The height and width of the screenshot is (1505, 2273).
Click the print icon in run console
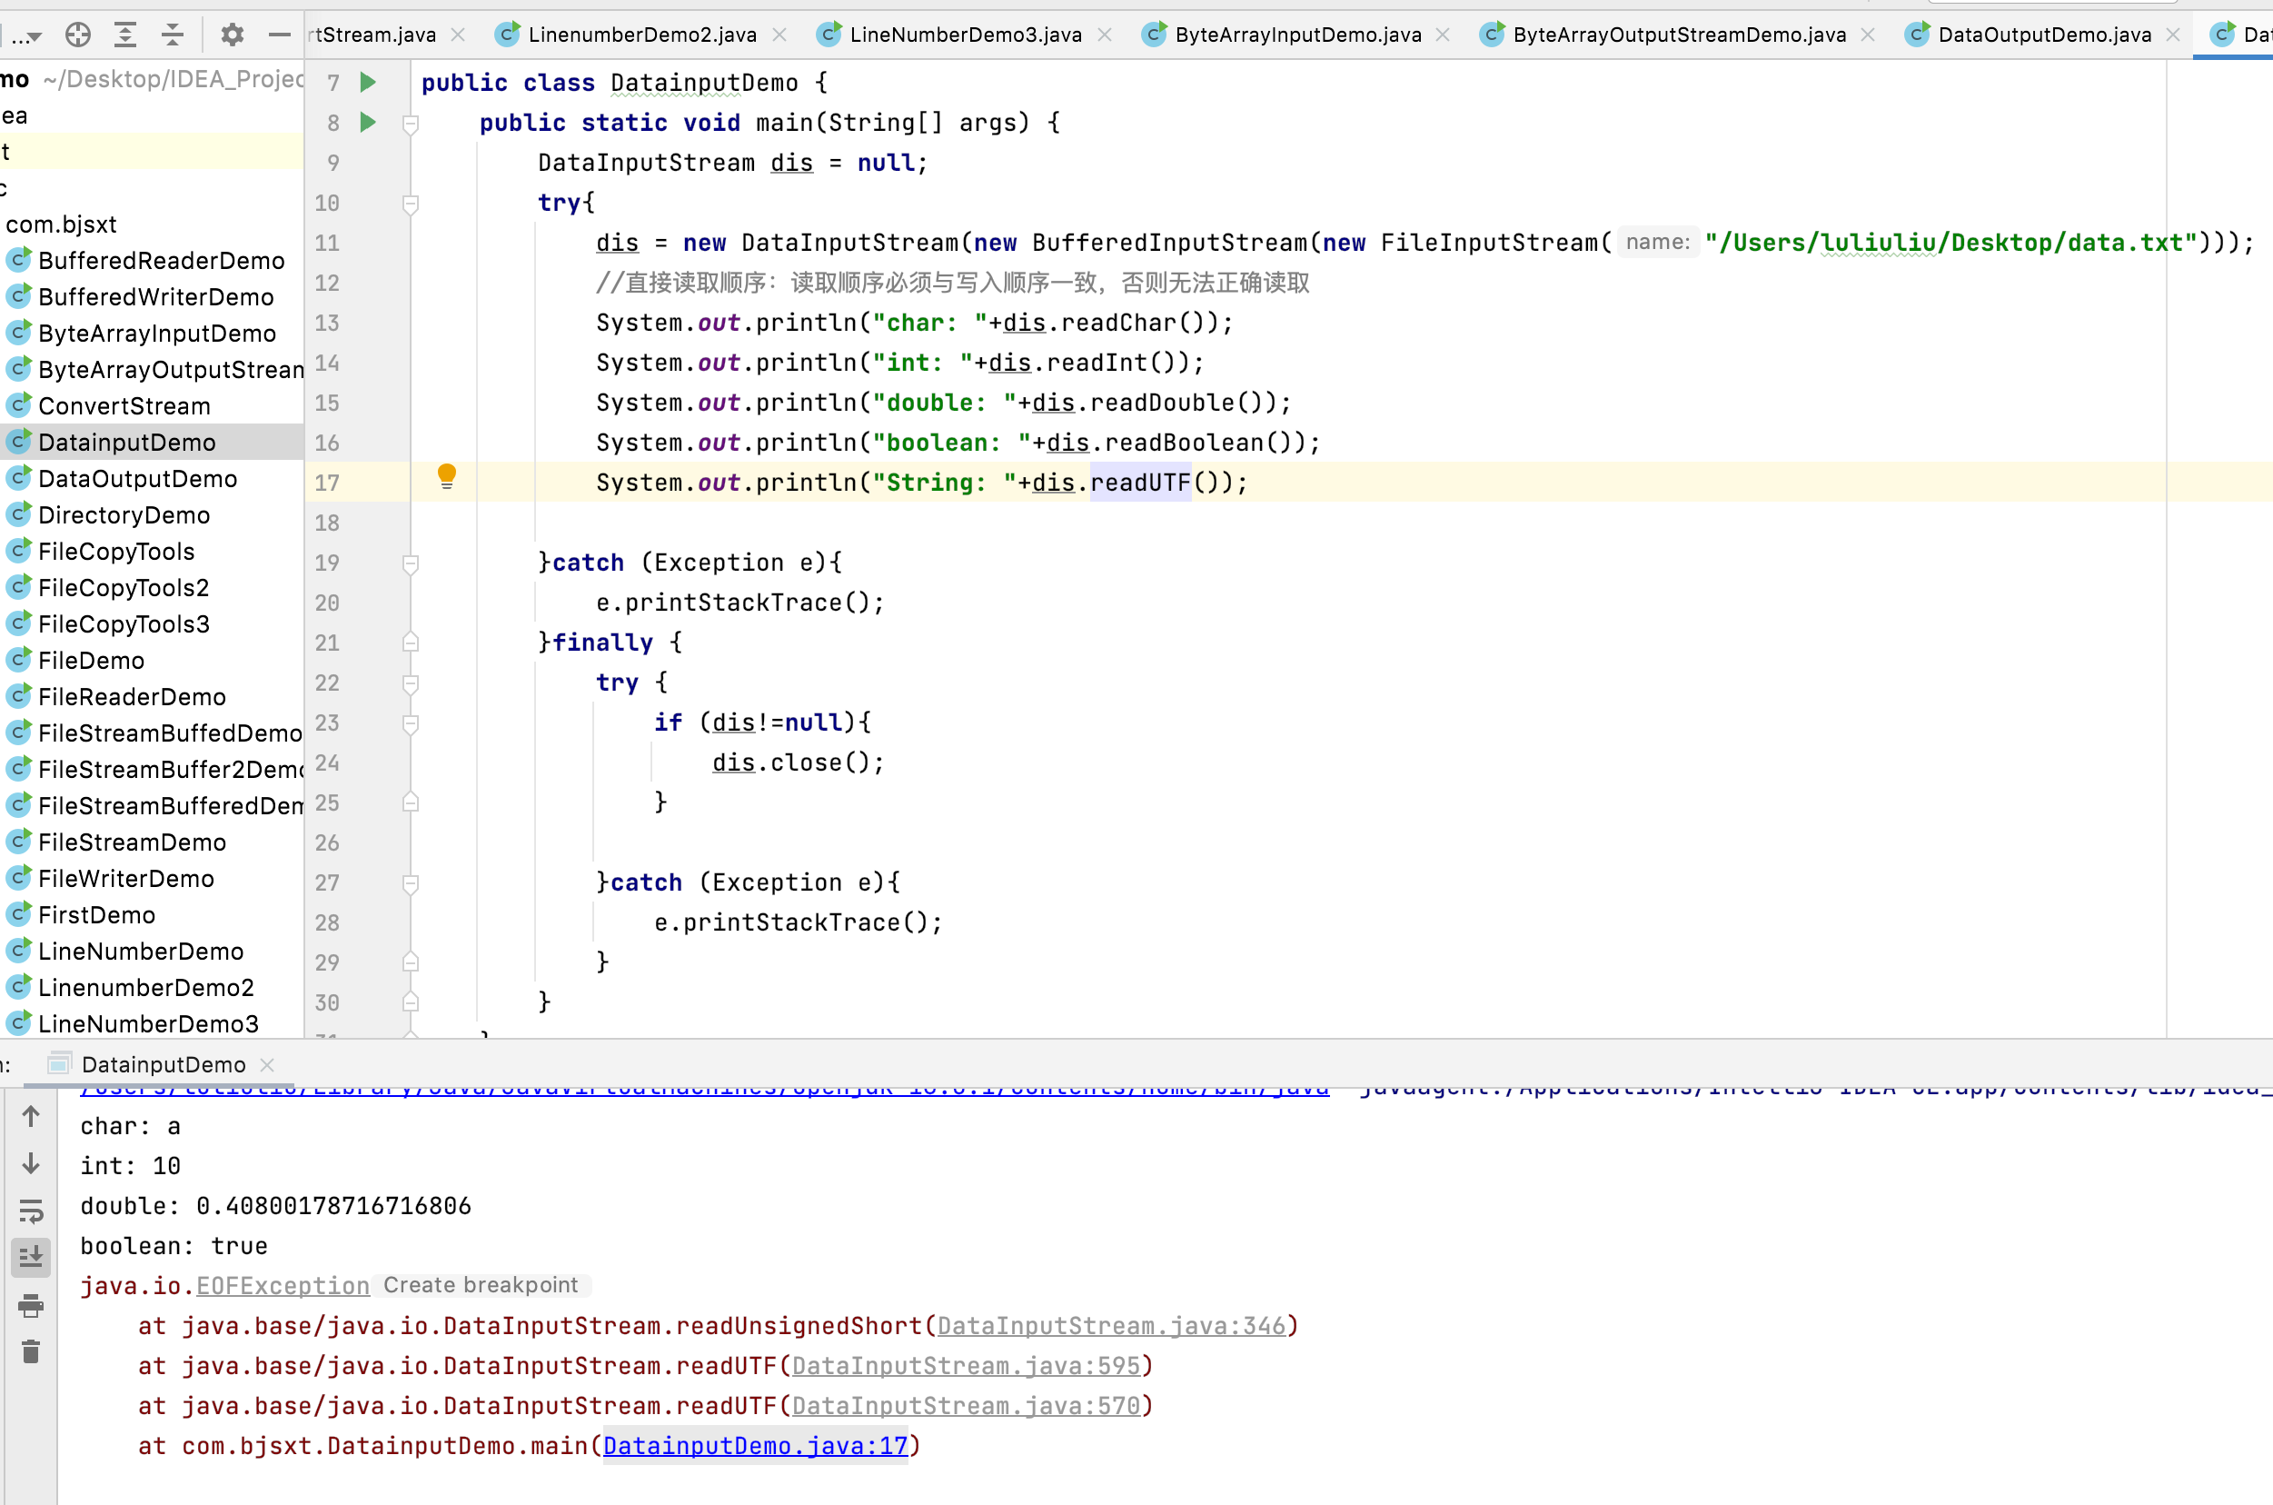click(x=31, y=1305)
